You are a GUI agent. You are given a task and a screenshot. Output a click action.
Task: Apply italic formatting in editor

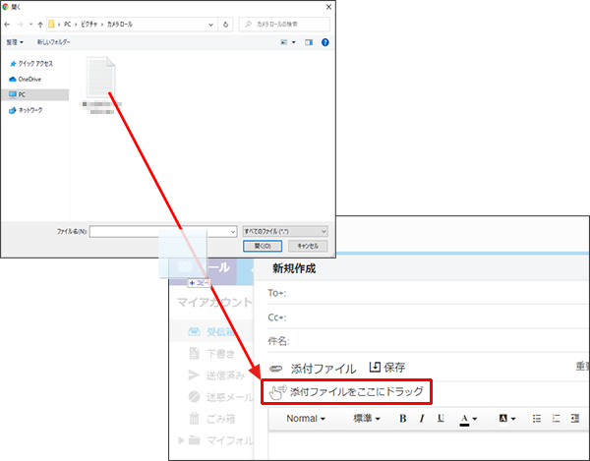pyautogui.click(x=421, y=419)
